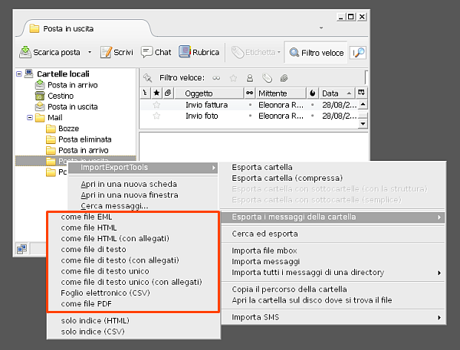
Task: Choose Apri in una nuova finestra
Action: pos(130,195)
